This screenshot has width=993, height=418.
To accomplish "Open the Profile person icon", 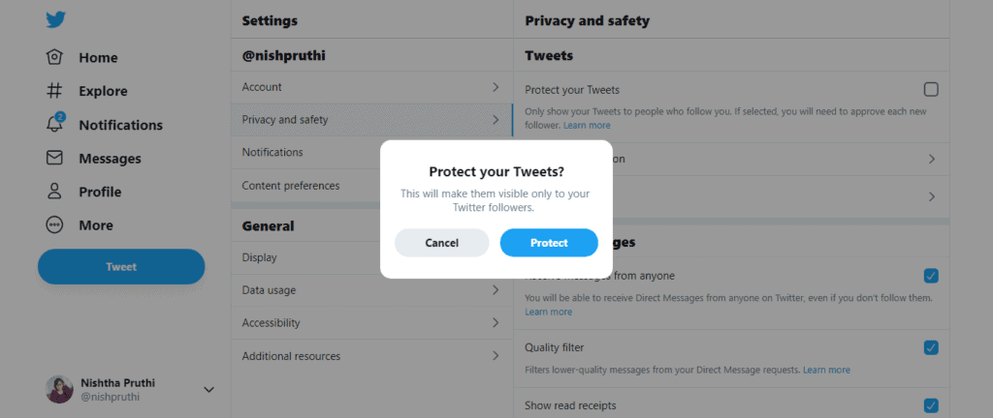I will tap(55, 192).
